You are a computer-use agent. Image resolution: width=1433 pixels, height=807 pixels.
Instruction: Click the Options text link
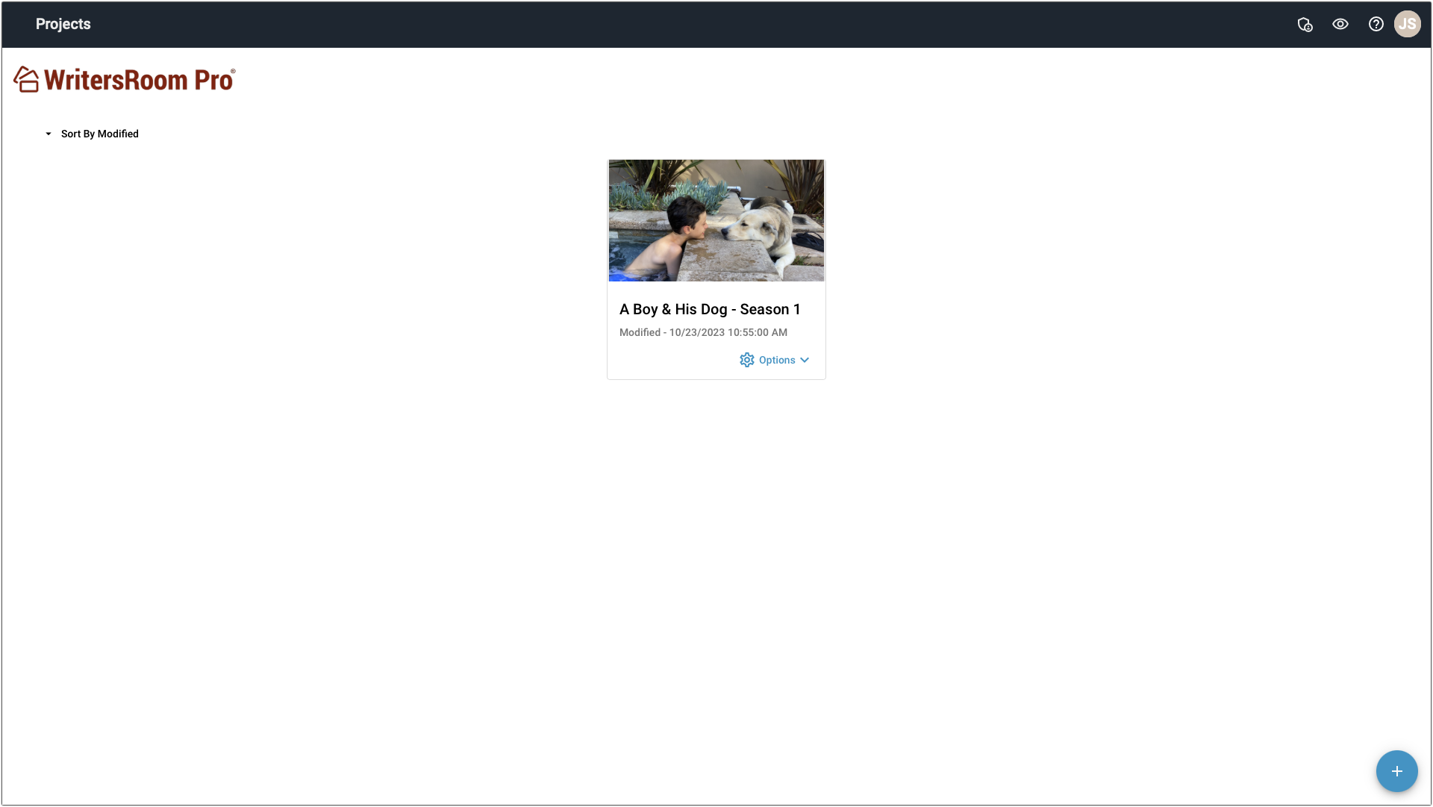(776, 360)
